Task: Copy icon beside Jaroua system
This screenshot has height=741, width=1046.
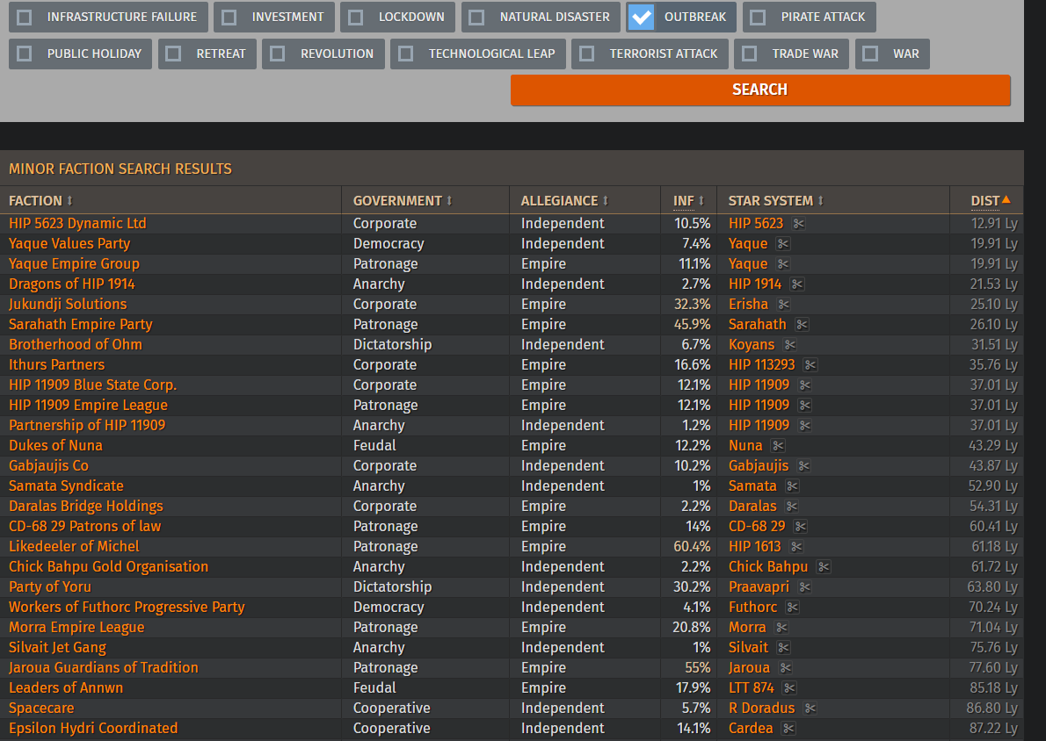Action: (x=785, y=668)
